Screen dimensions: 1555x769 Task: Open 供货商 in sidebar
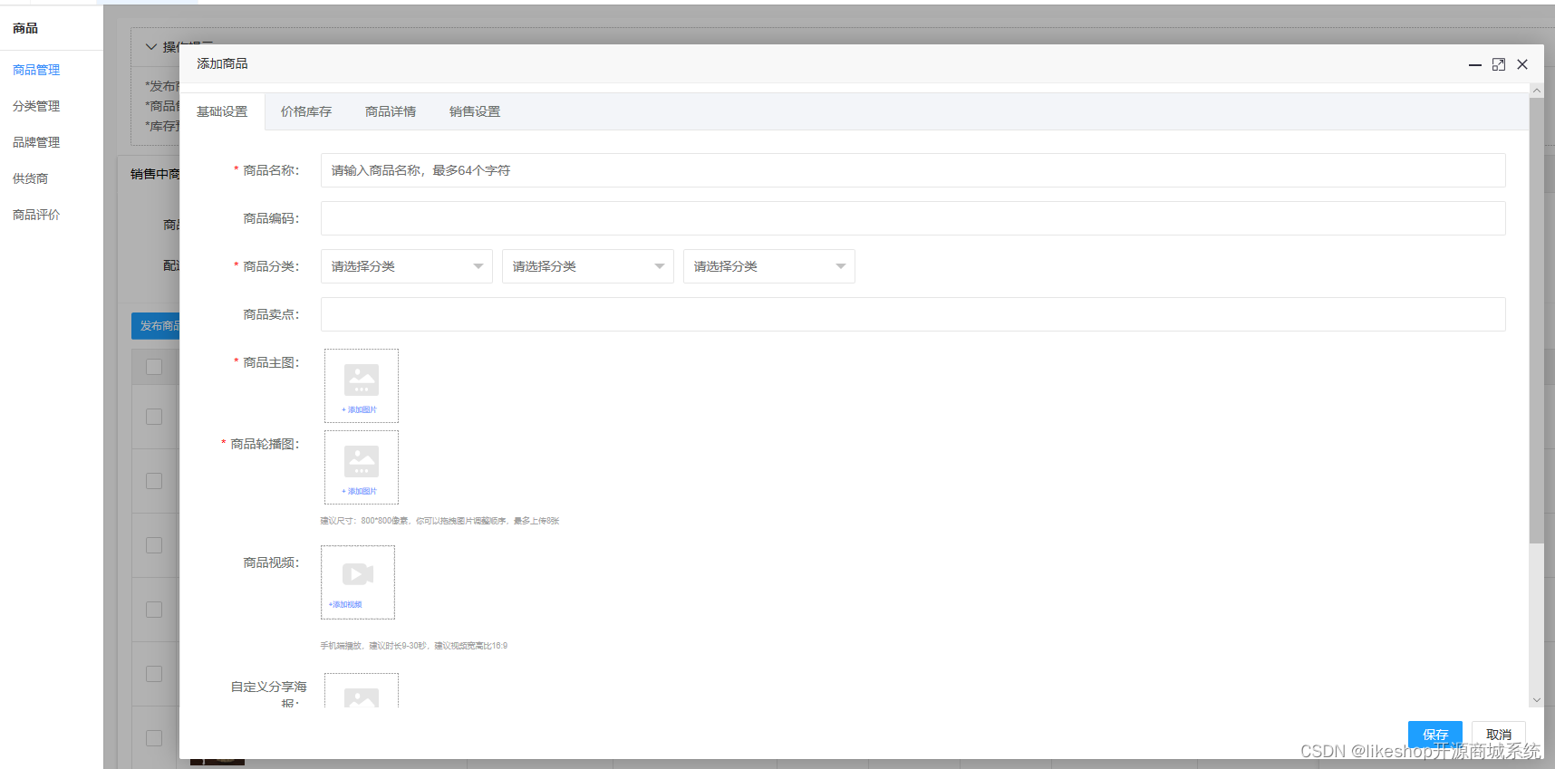pos(30,178)
